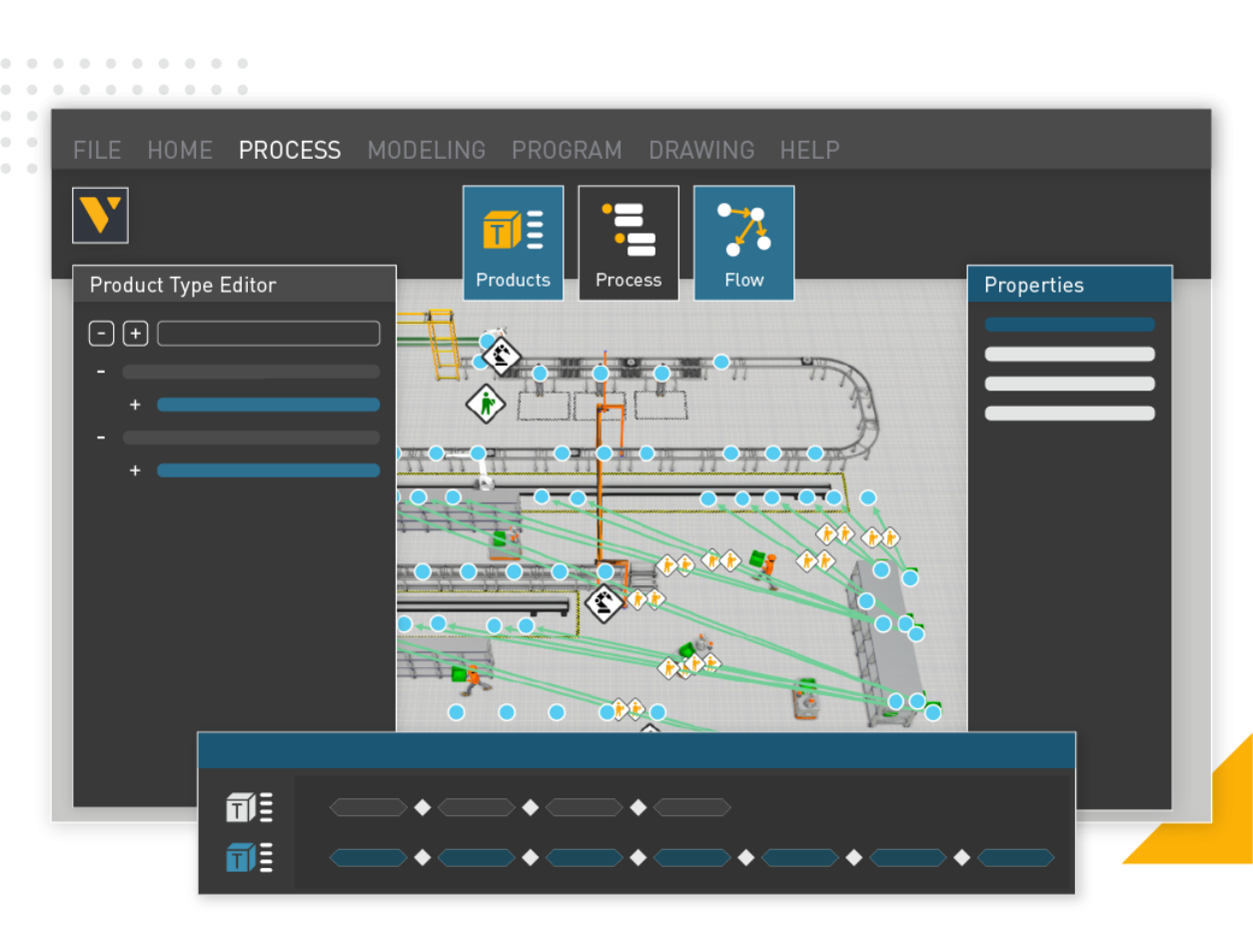Select the first blue product type row
The height and width of the screenshot is (939, 1253).
(x=269, y=405)
